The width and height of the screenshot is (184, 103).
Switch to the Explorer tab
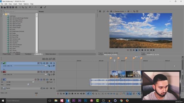(x=18, y=54)
